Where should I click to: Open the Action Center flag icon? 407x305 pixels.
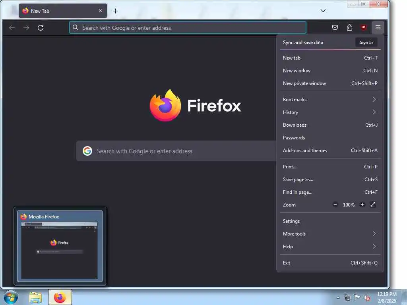point(357,297)
